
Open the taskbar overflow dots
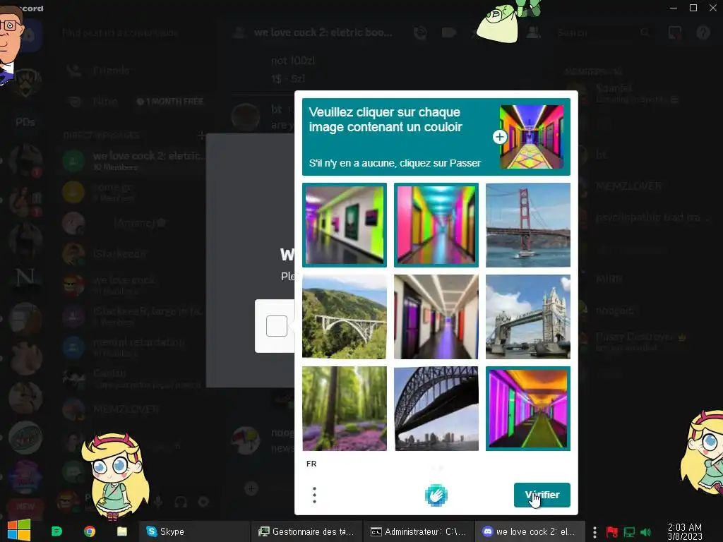(x=594, y=532)
